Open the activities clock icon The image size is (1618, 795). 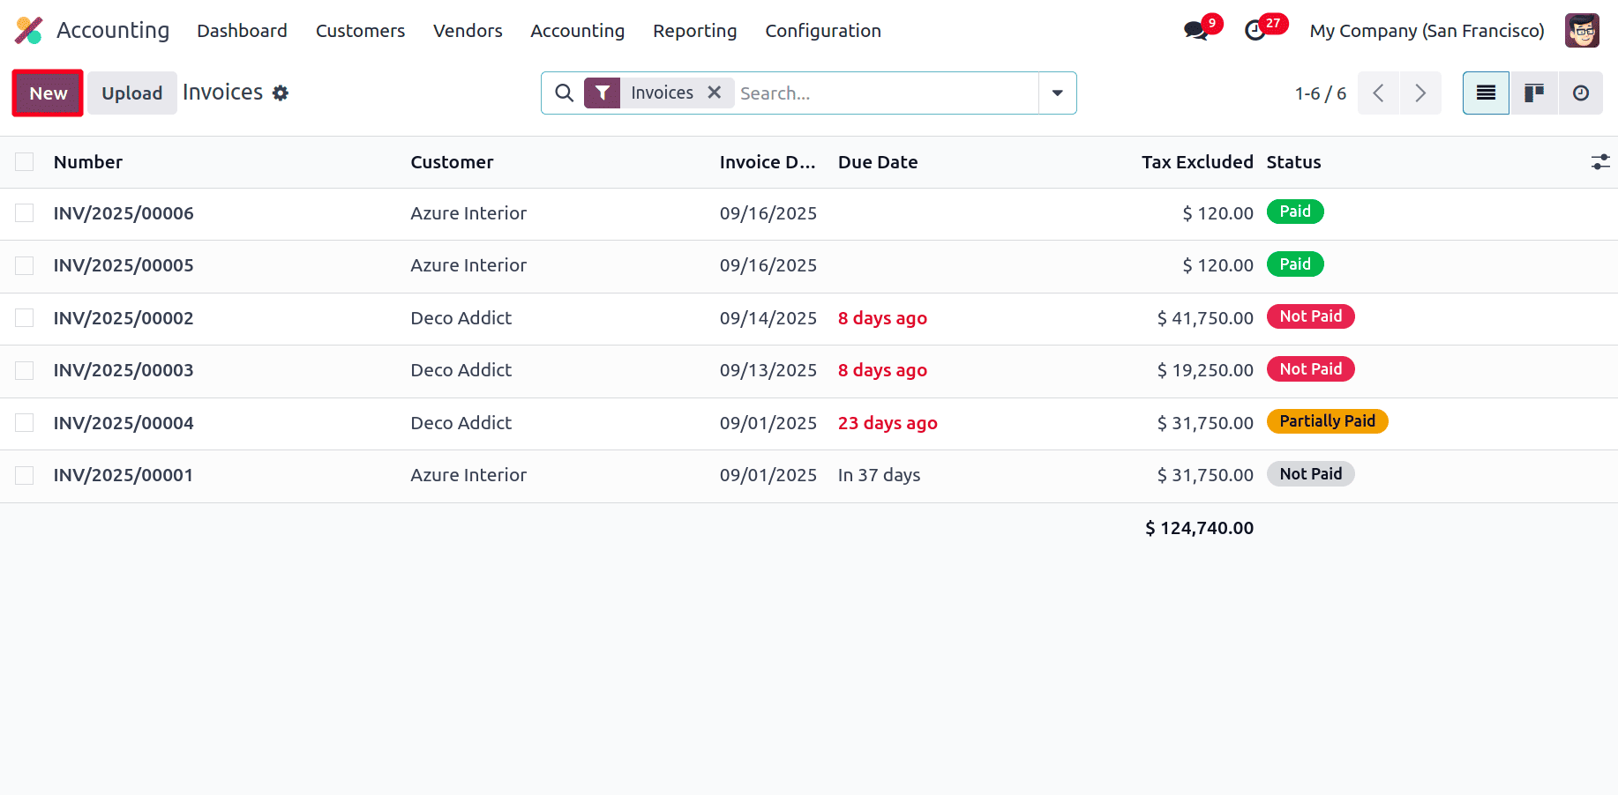click(x=1255, y=31)
